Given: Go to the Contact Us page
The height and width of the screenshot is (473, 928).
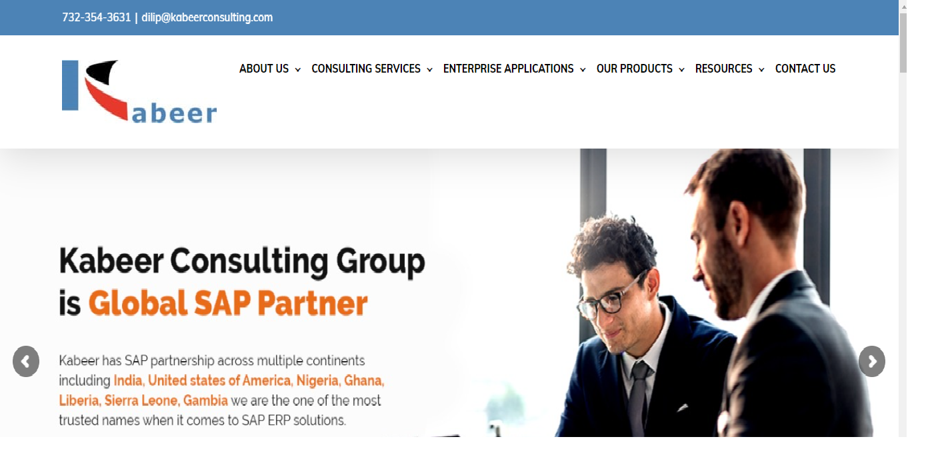Looking at the screenshot, I should point(805,69).
